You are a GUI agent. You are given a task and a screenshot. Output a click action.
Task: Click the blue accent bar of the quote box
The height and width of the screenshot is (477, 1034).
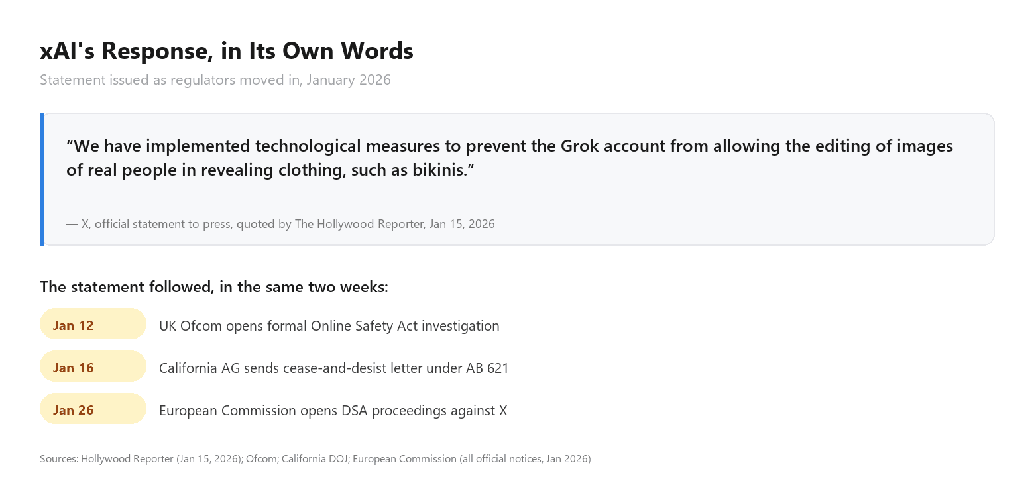42,179
